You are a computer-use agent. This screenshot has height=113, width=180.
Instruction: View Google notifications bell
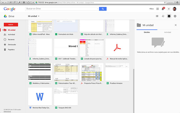[163, 9]
